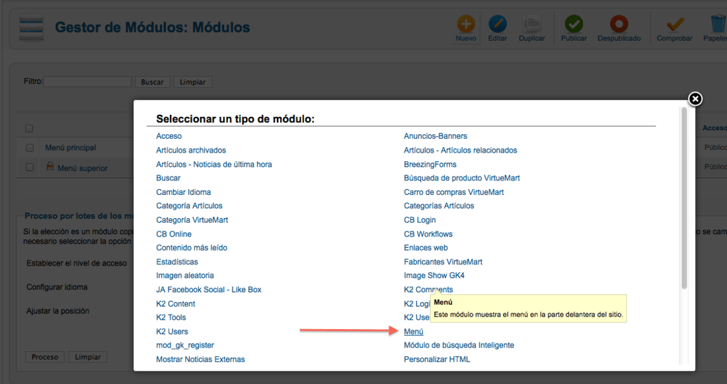Select CB Online module type

tap(174, 234)
